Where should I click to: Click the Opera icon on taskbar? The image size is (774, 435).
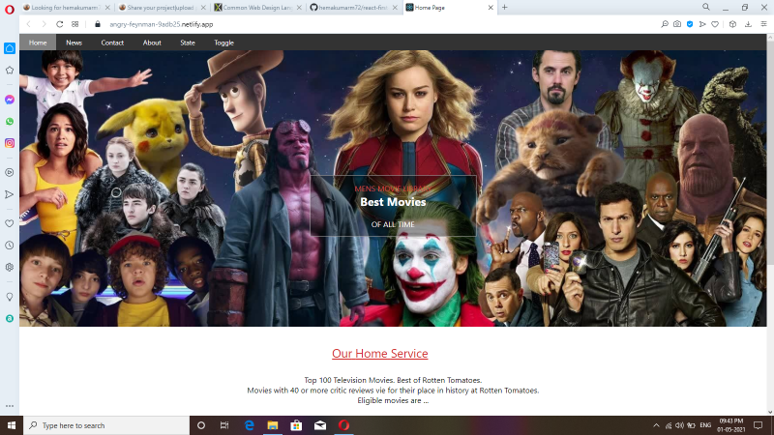(343, 425)
